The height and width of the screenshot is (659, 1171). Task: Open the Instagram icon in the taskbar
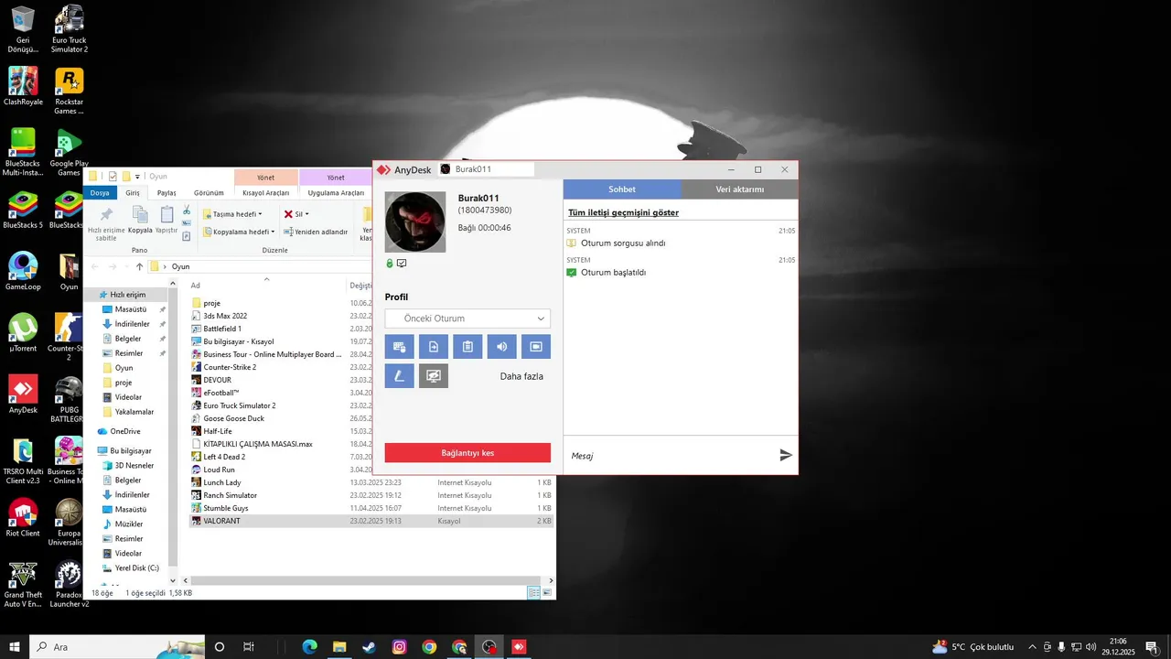[400, 647]
